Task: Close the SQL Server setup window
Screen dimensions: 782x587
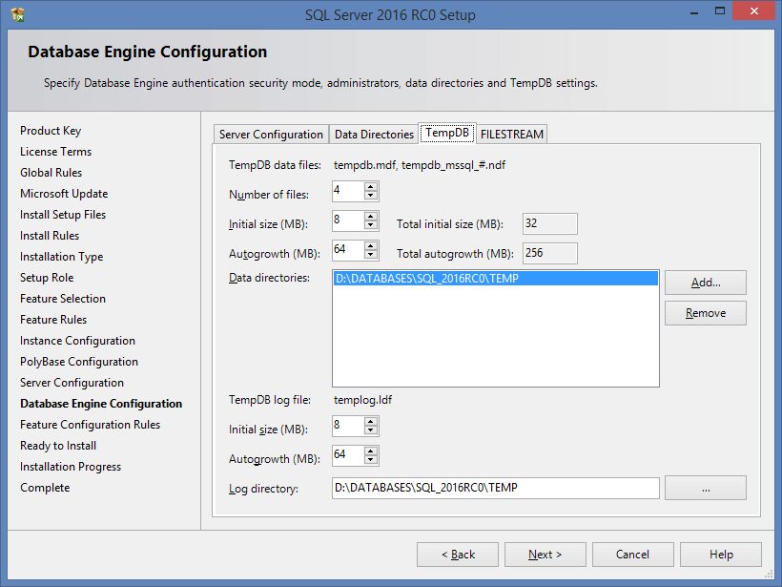Action: [x=753, y=11]
